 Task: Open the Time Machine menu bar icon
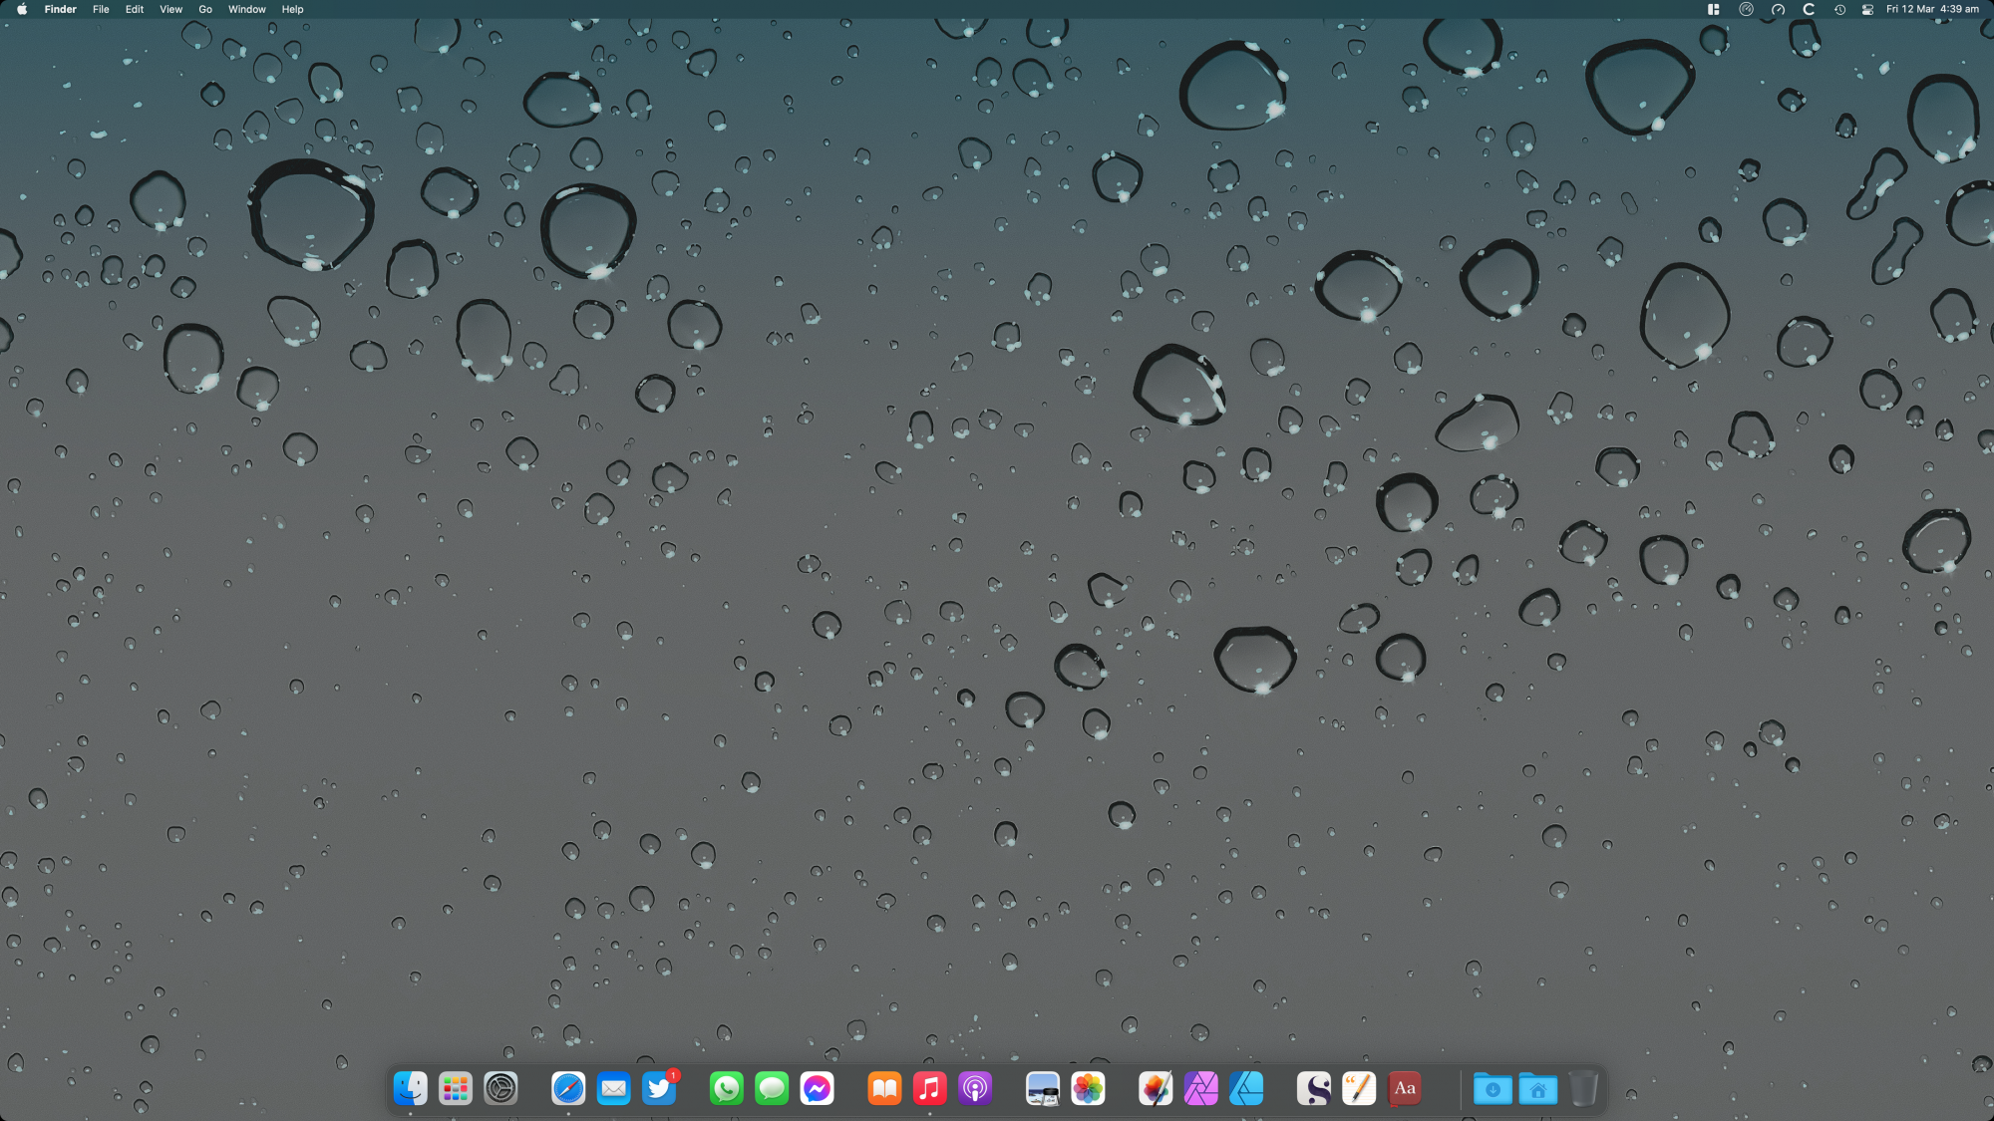[x=1839, y=9]
